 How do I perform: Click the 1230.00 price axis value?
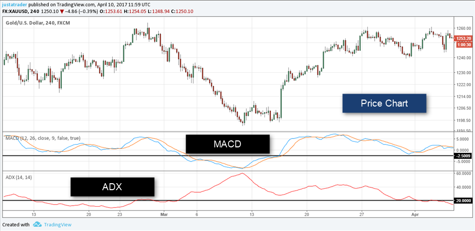coord(464,73)
